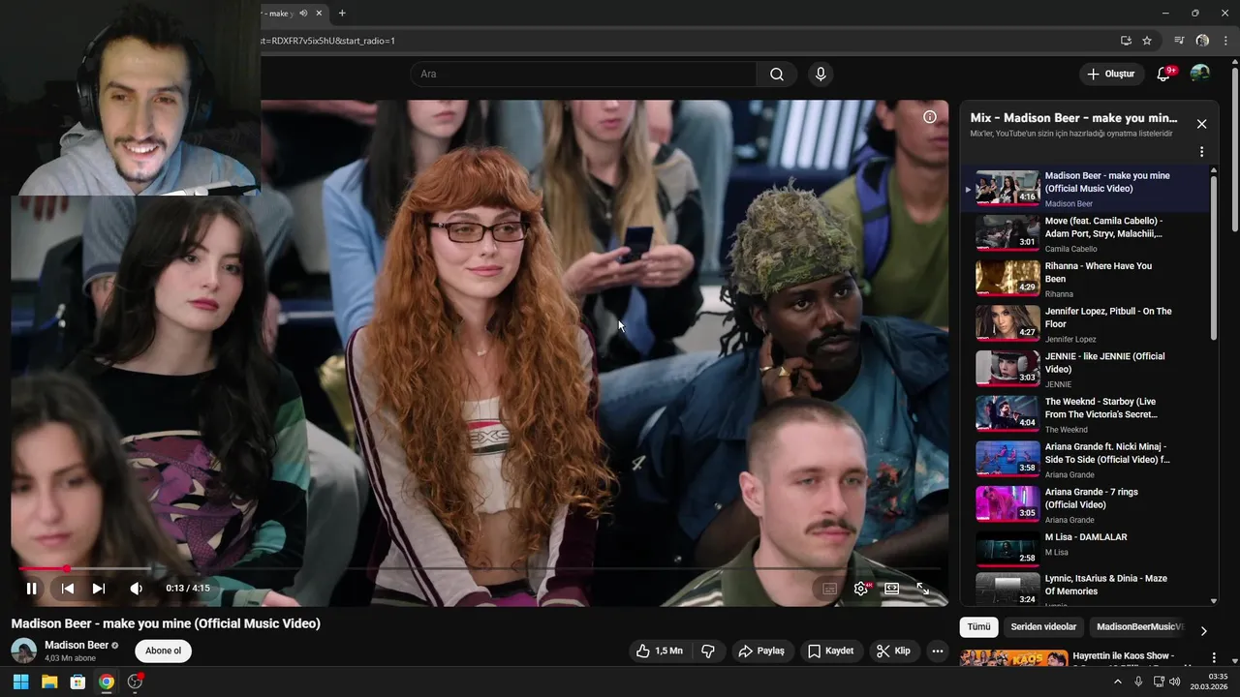Open the Chrome profile avatar
The height and width of the screenshot is (697, 1240).
coord(1202,41)
